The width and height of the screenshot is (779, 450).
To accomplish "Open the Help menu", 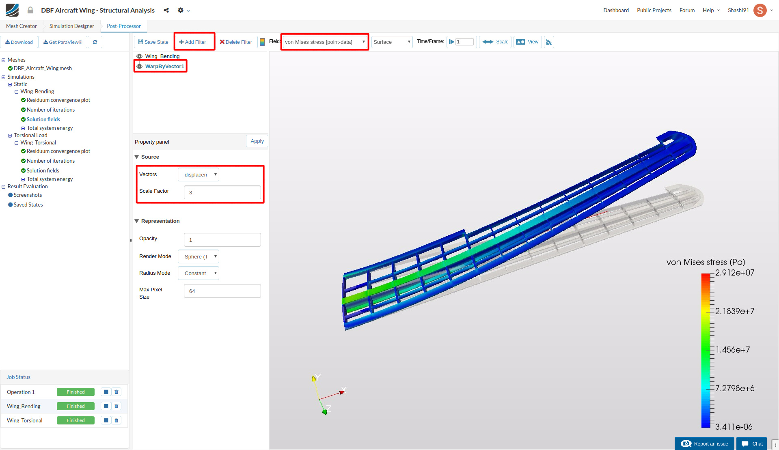I will click(x=711, y=10).
